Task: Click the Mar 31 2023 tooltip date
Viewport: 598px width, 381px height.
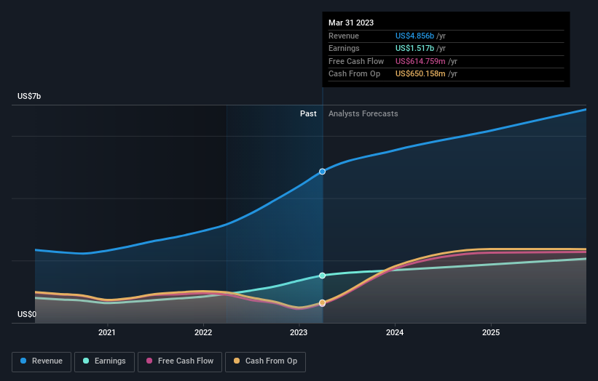Action: click(351, 23)
